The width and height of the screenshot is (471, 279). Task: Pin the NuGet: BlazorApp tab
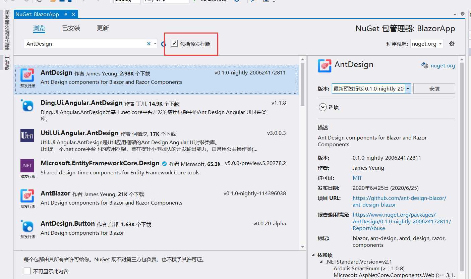66,14
